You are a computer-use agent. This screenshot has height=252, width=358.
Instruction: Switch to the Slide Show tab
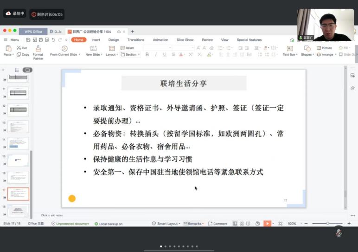point(185,40)
